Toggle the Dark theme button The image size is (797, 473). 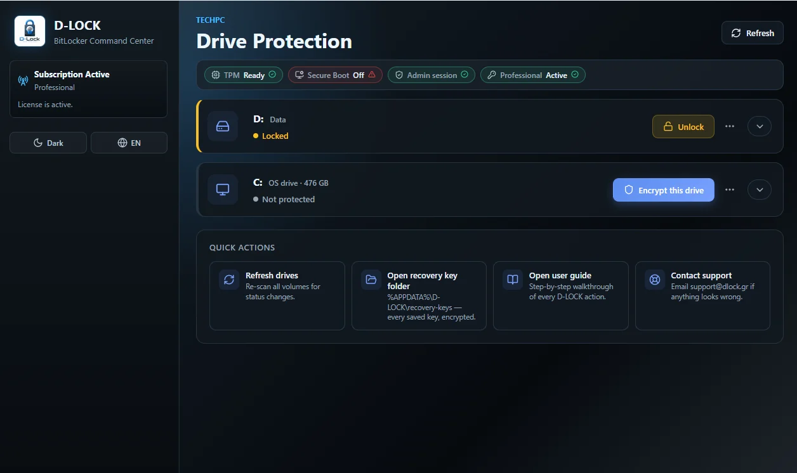coord(48,143)
